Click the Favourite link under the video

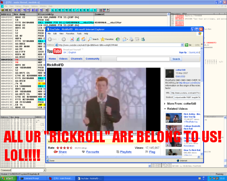click(92, 152)
